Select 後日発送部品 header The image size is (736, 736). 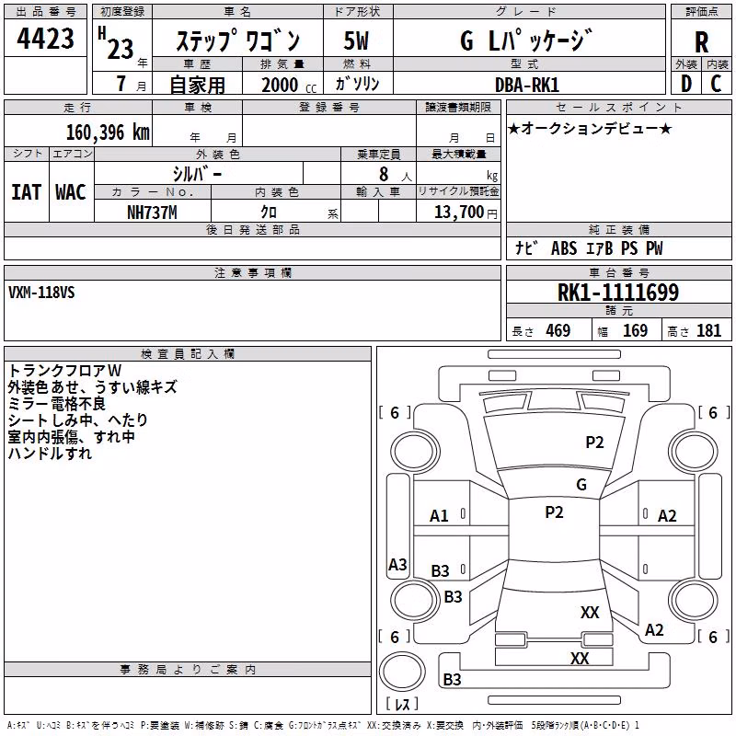[x=253, y=229]
